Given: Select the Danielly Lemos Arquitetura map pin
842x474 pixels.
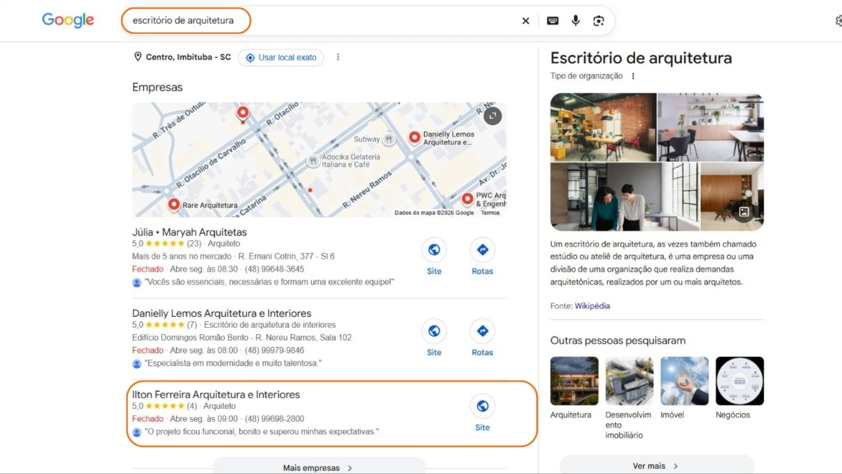Looking at the screenshot, I should [414, 138].
